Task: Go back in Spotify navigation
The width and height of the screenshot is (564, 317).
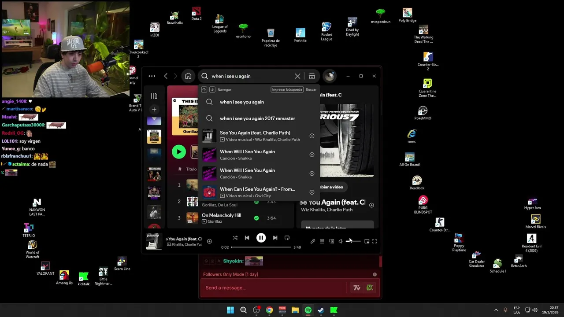Action: pyautogui.click(x=166, y=76)
